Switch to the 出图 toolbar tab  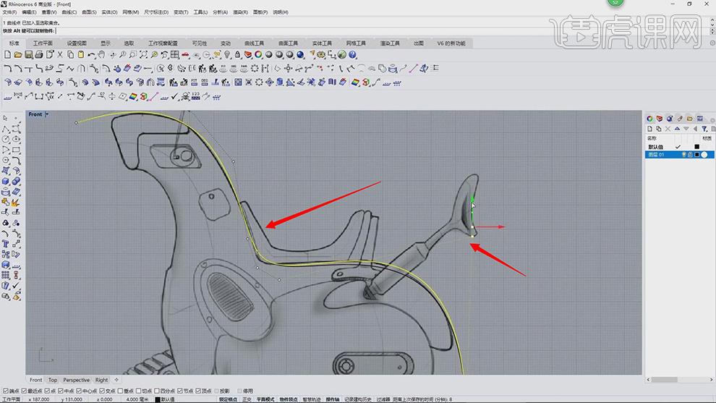coord(419,43)
